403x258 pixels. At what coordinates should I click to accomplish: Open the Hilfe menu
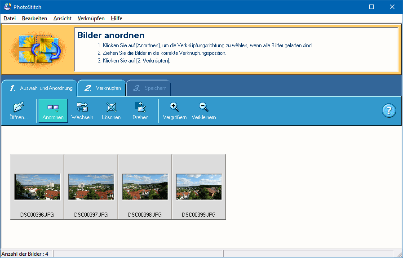click(117, 18)
